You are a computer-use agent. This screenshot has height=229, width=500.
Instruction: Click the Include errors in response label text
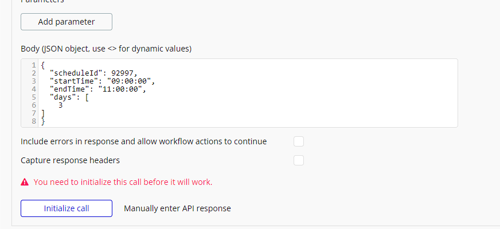click(x=143, y=141)
